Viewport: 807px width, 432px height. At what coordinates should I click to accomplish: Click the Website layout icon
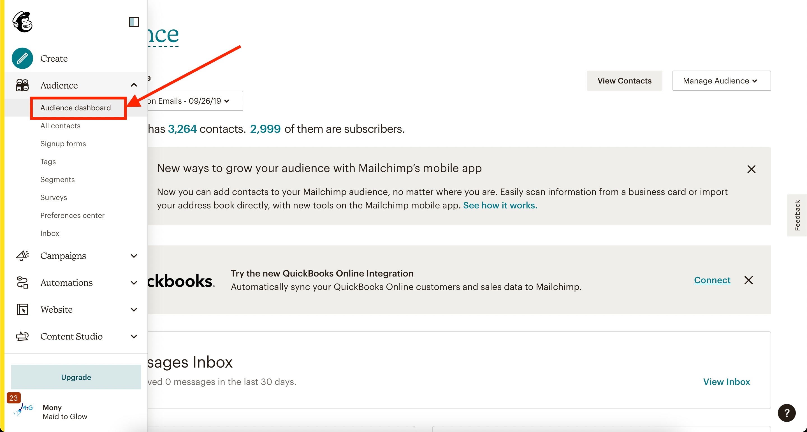(22, 310)
